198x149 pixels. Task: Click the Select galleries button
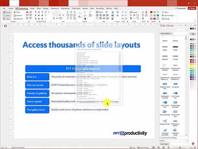[x=166, y=33]
